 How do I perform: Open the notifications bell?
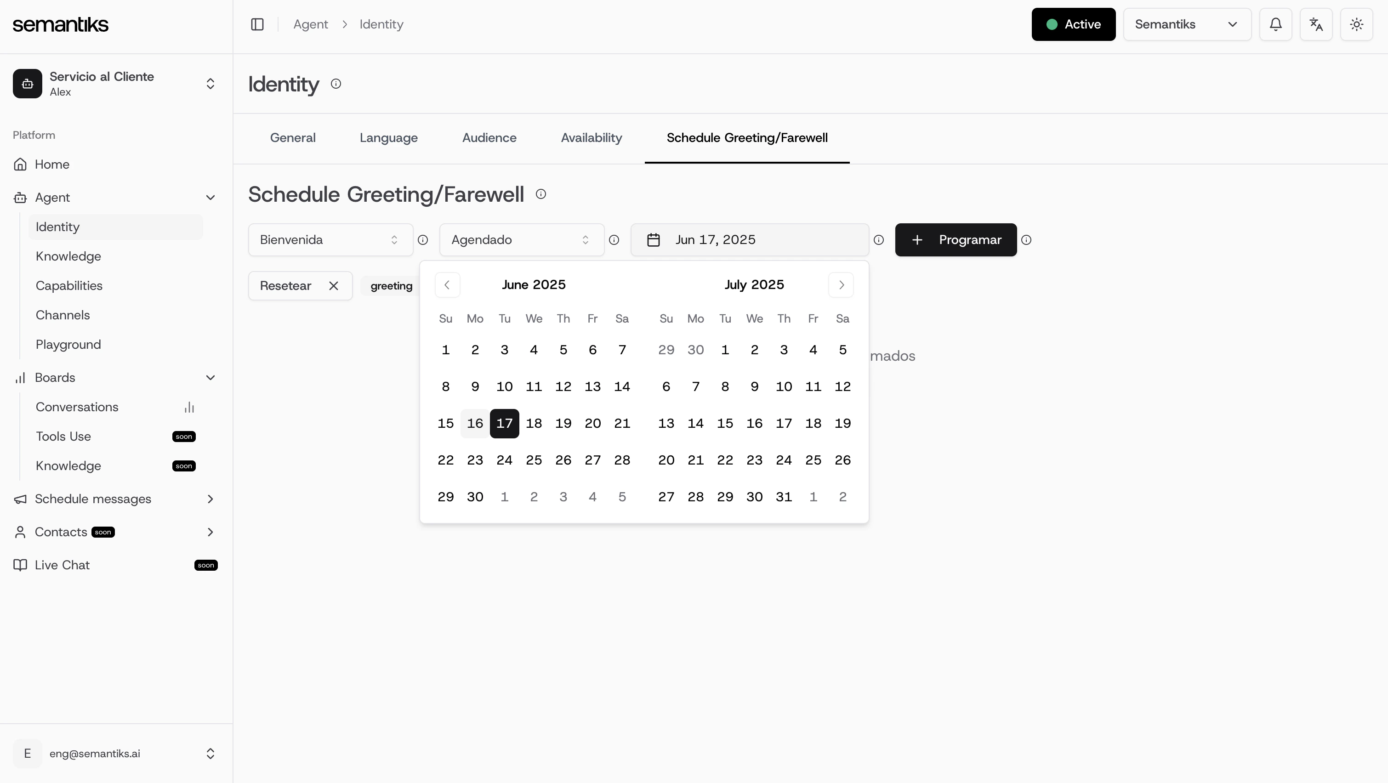pos(1275,24)
